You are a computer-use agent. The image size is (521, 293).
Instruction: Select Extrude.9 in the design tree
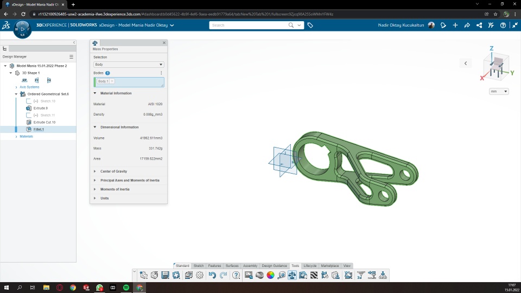pyautogui.click(x=41, y=109)
